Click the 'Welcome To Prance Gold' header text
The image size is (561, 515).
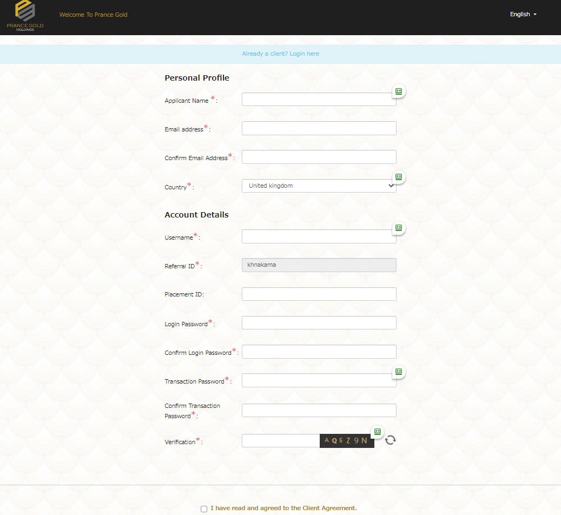pos(93,15)
